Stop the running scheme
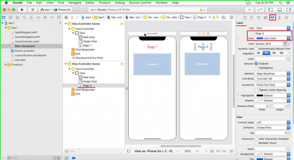This screenshot has height=160, width=294. pos(32,9)
